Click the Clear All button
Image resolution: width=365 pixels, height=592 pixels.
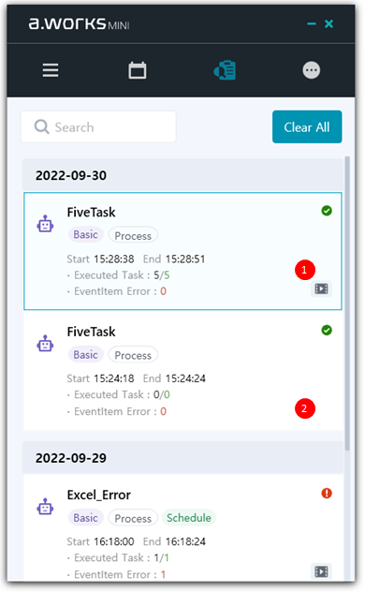(x=307, y=126)
